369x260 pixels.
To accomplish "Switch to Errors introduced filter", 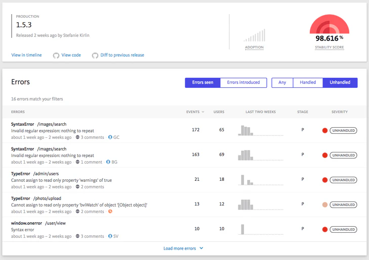I will click(x=243, y=83).
